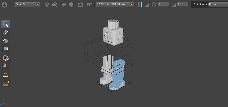228x107 pixels.
Task: Click the exposure field showing 0
Action: pyautogui.click(x=163, y=4)
